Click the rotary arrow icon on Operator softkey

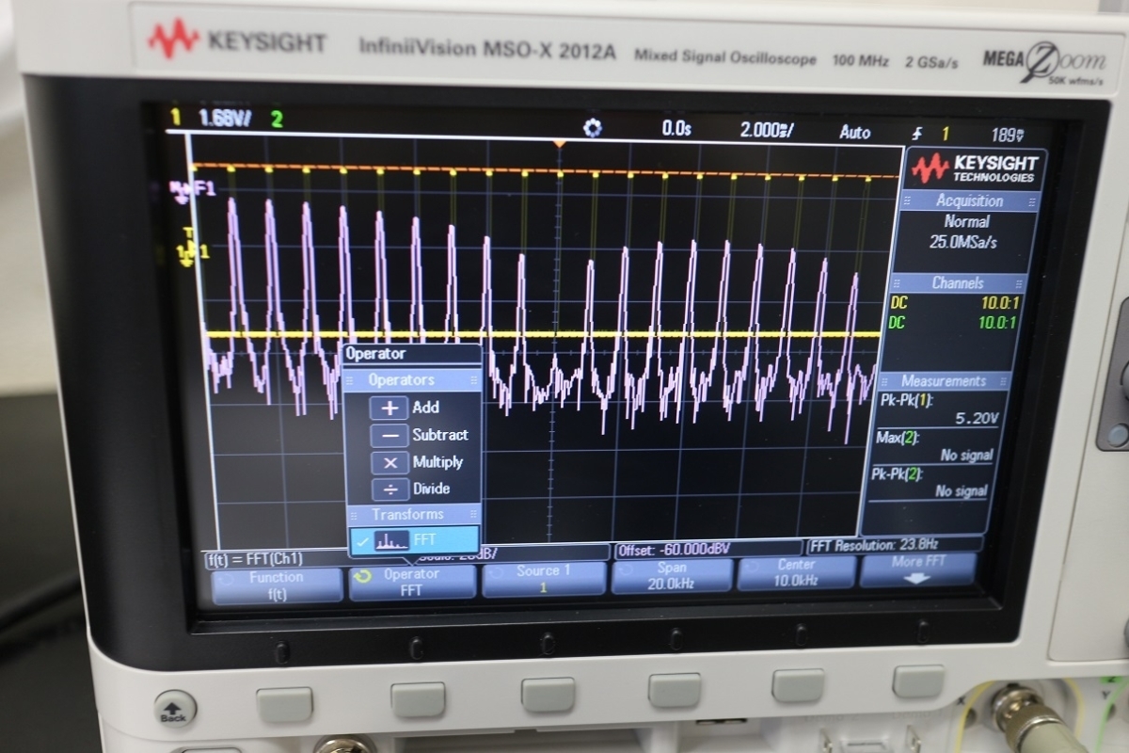coord(363,574)
